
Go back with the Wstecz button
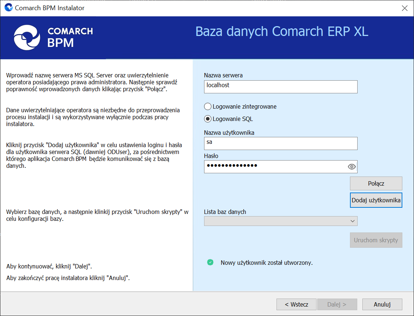coord(296,304)
